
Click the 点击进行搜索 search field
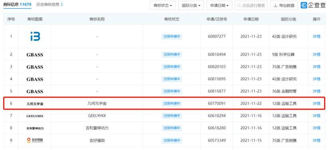pyautogui.click(x=251, y=6)
